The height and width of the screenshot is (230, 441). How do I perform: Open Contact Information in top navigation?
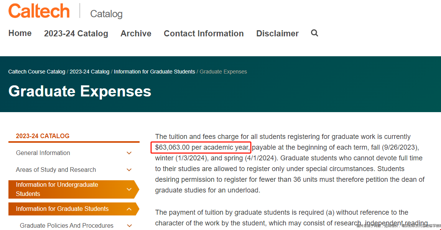coord(204,34)
